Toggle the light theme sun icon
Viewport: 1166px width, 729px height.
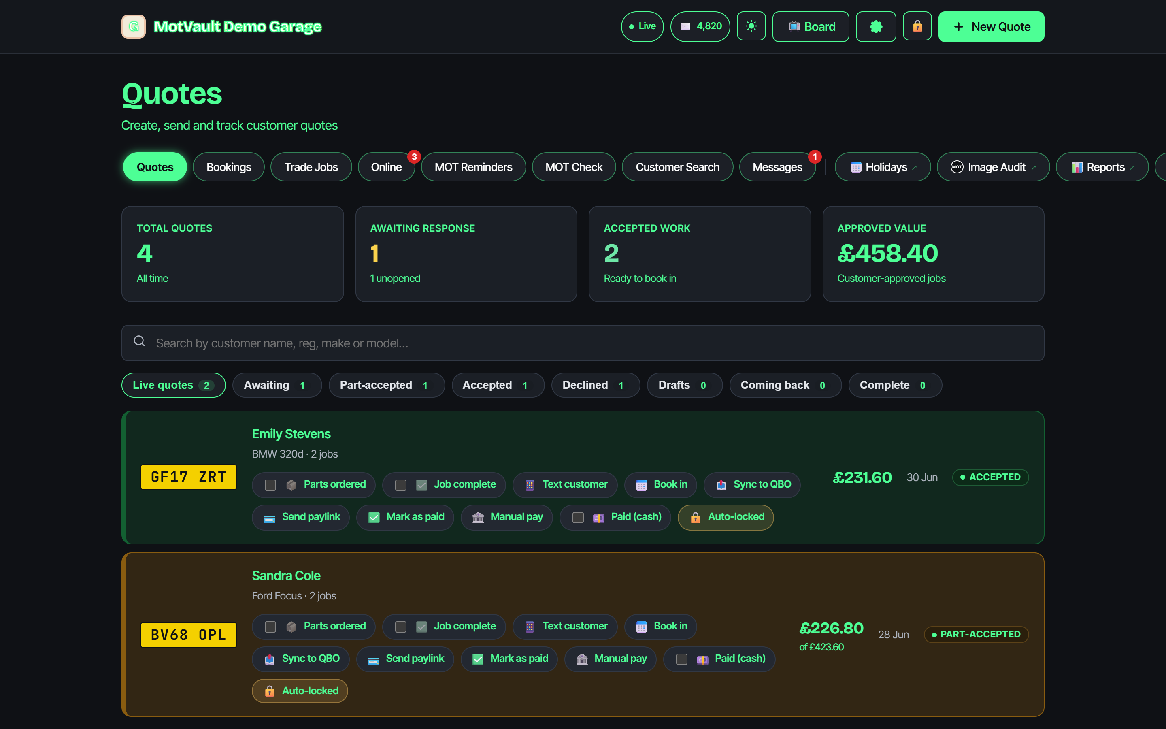coord(751,26)
